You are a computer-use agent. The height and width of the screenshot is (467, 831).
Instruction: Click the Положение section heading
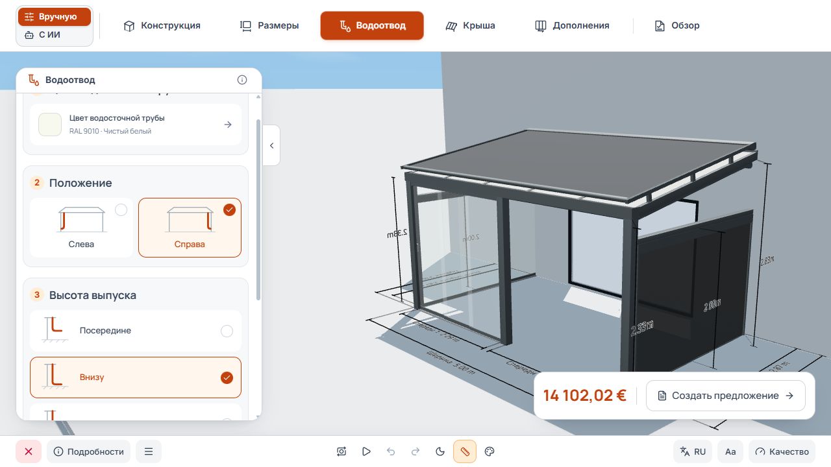tap(81, 183)
